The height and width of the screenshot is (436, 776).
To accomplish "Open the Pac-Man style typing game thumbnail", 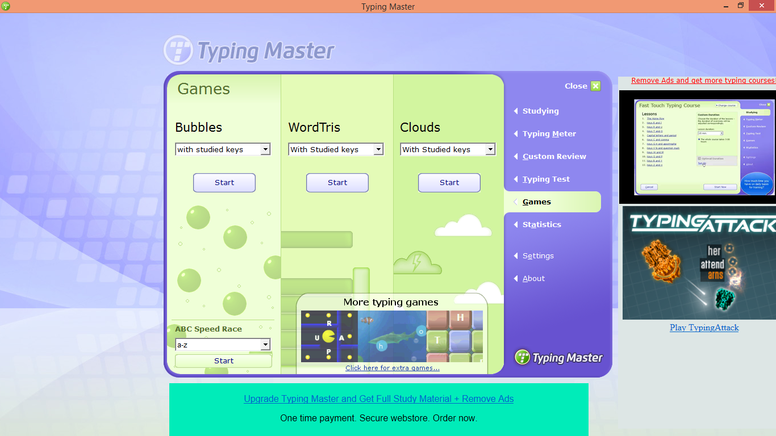I will [x=329, y=336].
